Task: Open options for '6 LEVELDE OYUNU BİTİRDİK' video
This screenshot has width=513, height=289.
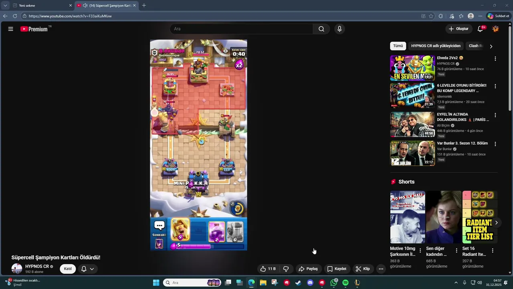Action: click(x=495, y=86)
